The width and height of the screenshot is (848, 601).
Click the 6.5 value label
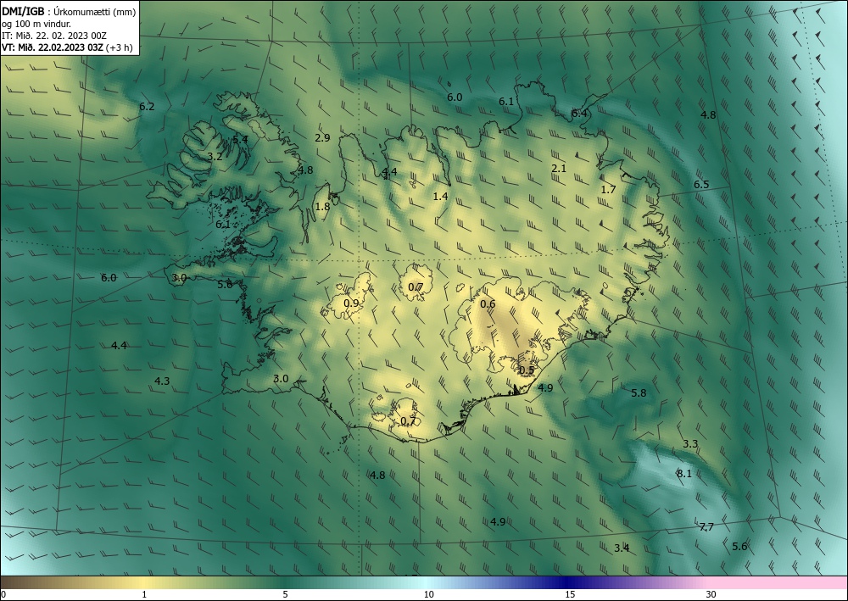(701, 184)
